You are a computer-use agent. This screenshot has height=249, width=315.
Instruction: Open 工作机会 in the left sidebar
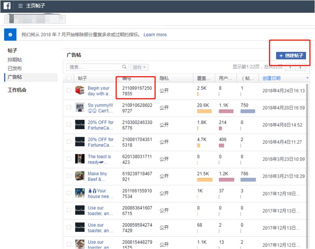(x=17, y=90)
